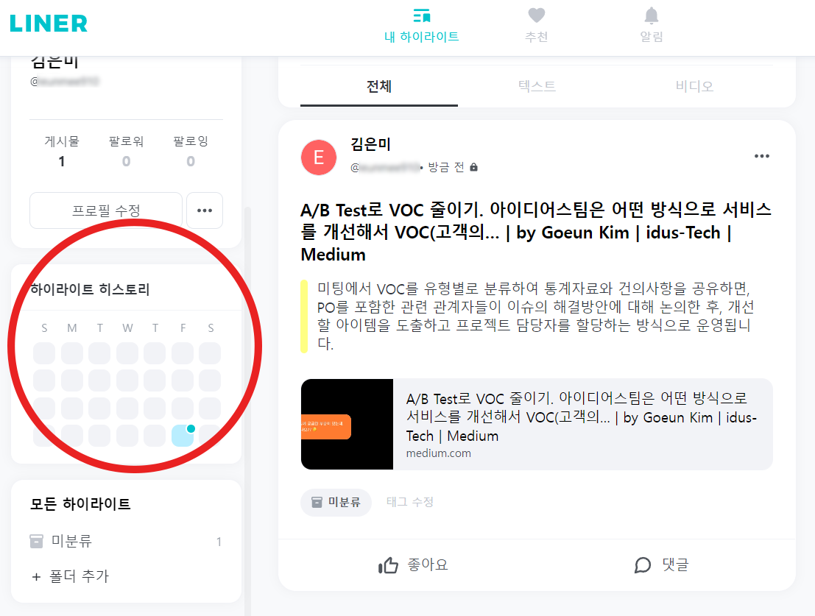Select the 전체 tab
This screenshot has width=815, height=616.
pyautogui.click(x=379, y=86)
